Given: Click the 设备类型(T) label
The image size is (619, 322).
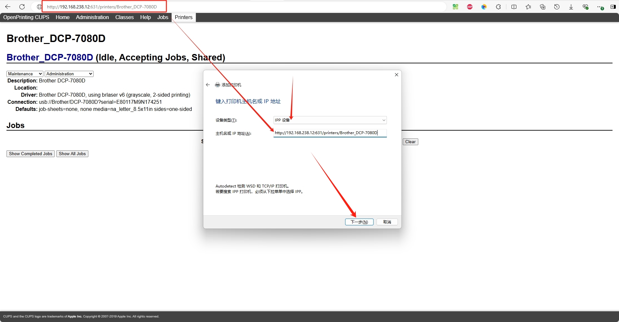Looking at the screenshot, I should [226, 120].
